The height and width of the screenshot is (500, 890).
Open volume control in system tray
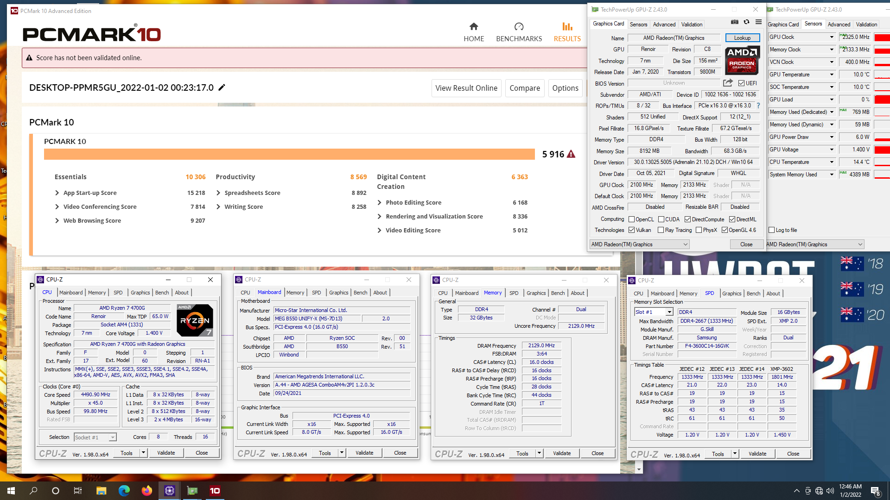(830, 491)
